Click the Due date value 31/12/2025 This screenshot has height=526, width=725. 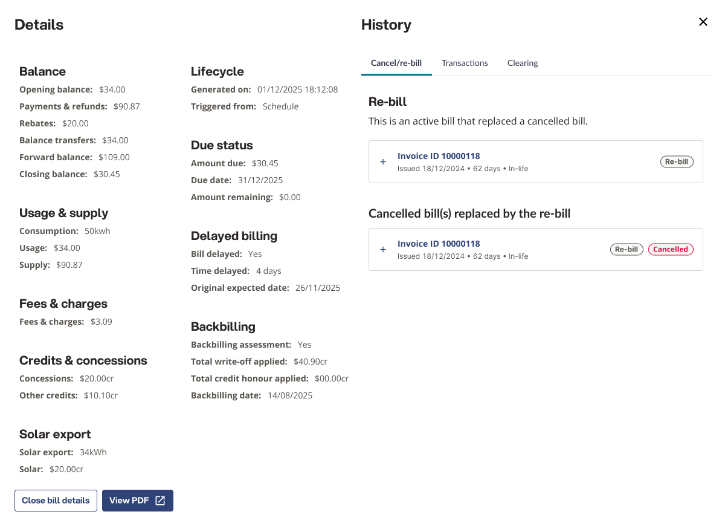260,180
